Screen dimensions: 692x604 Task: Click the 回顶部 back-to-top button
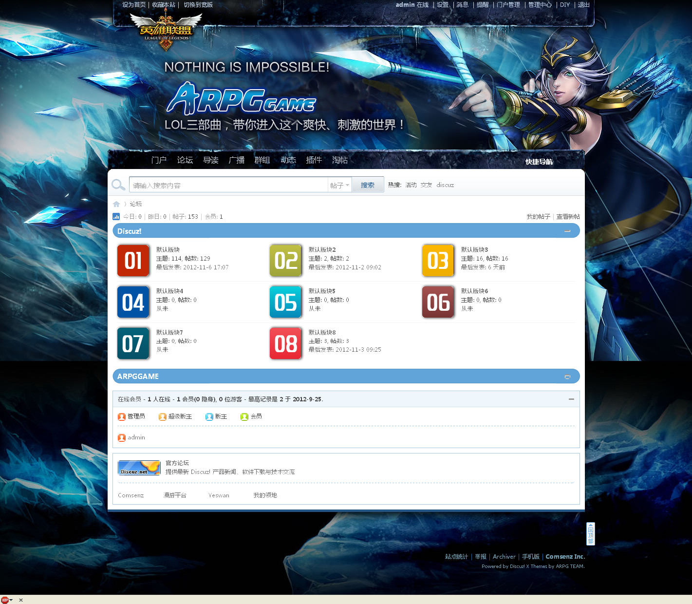pyautogui.click(x=591, y=534)
